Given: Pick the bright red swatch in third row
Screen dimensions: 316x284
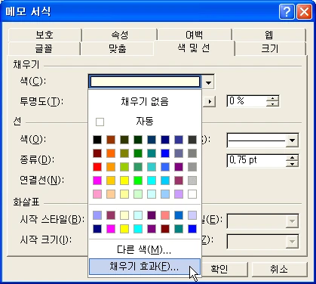Looking at the screenshot, I should 97,167.
